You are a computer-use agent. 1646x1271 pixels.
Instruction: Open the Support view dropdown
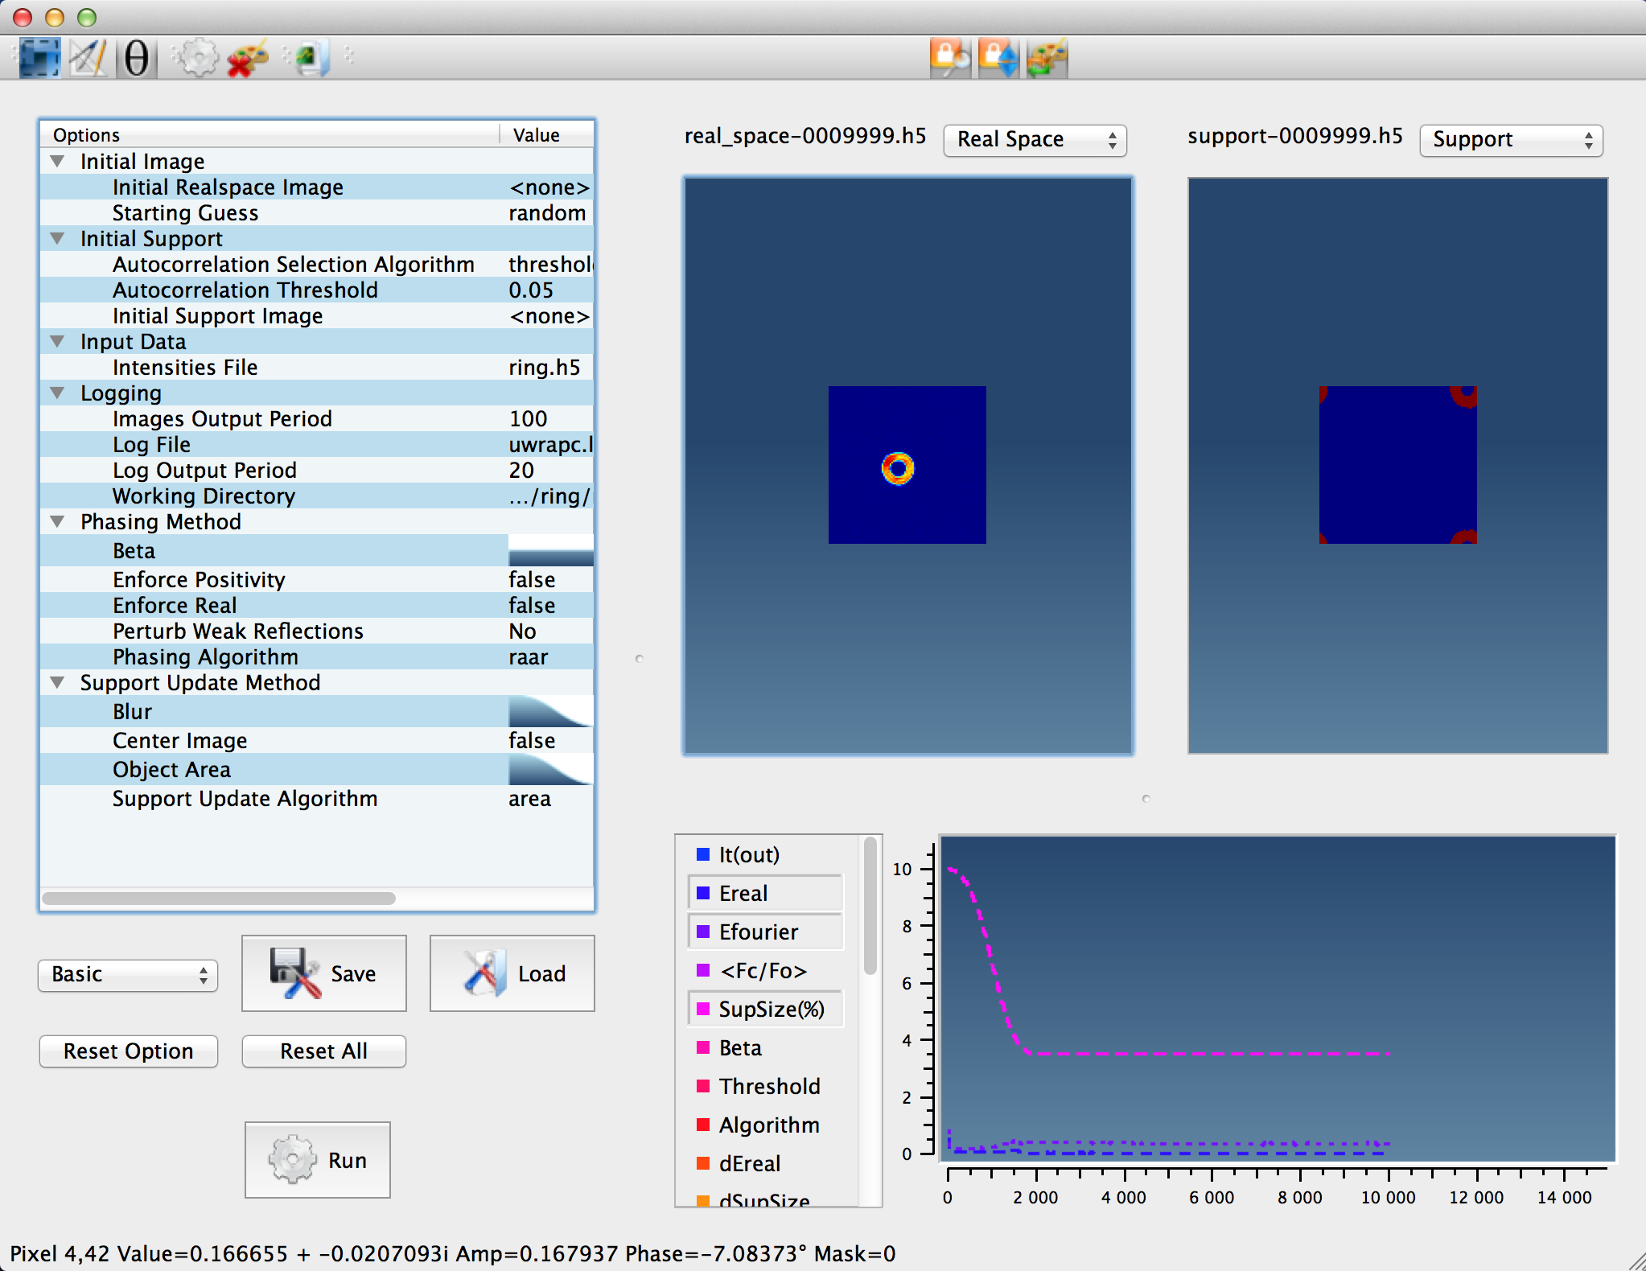click(x=1510, y=140)
